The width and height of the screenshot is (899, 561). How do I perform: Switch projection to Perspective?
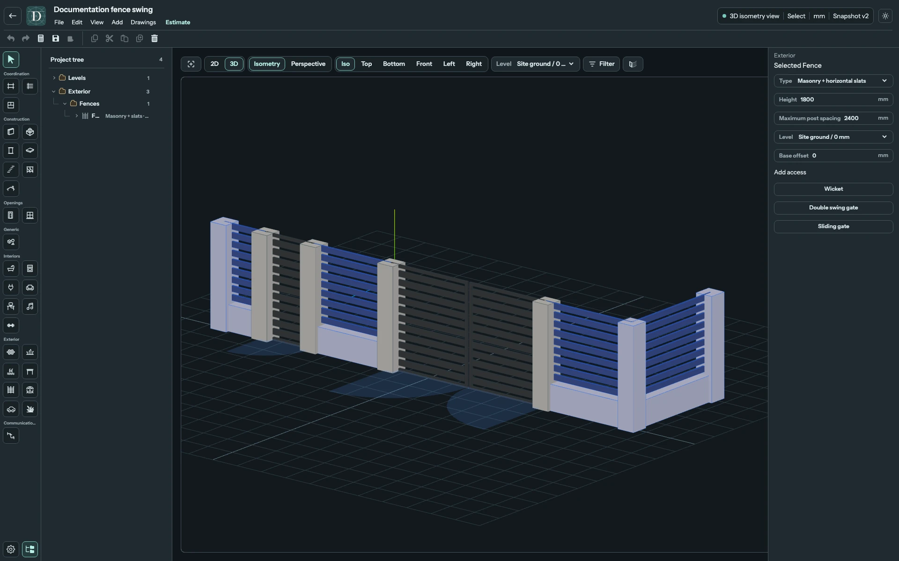[x=308, y=64]
